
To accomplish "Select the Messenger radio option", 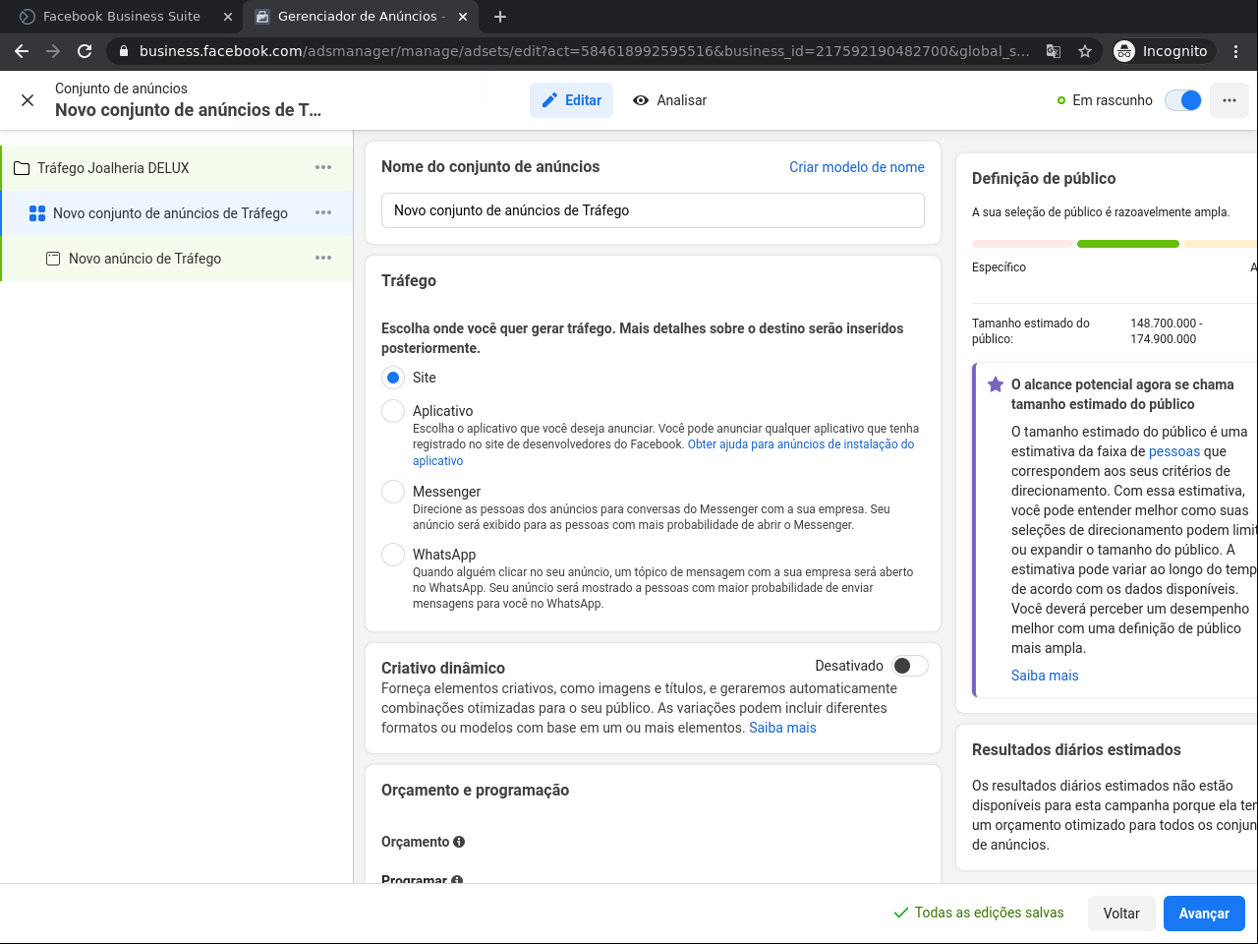I will click(393, 492).
